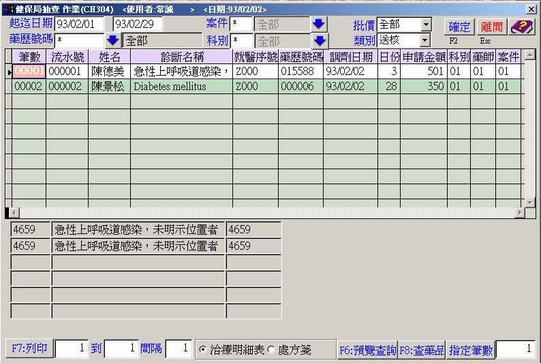Click the grid's horizontal scrollbar right arrow

(x=521, y=213)
